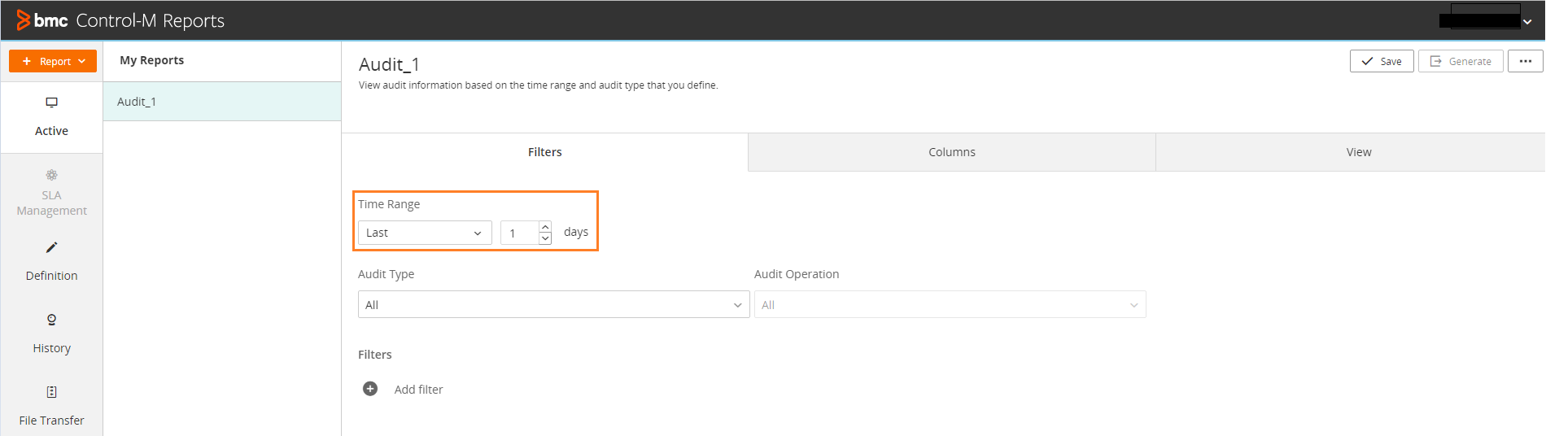This screenshot has height=436, width=1546.
Task: Expand the Time Range Last dropdown
Action: 425,233
